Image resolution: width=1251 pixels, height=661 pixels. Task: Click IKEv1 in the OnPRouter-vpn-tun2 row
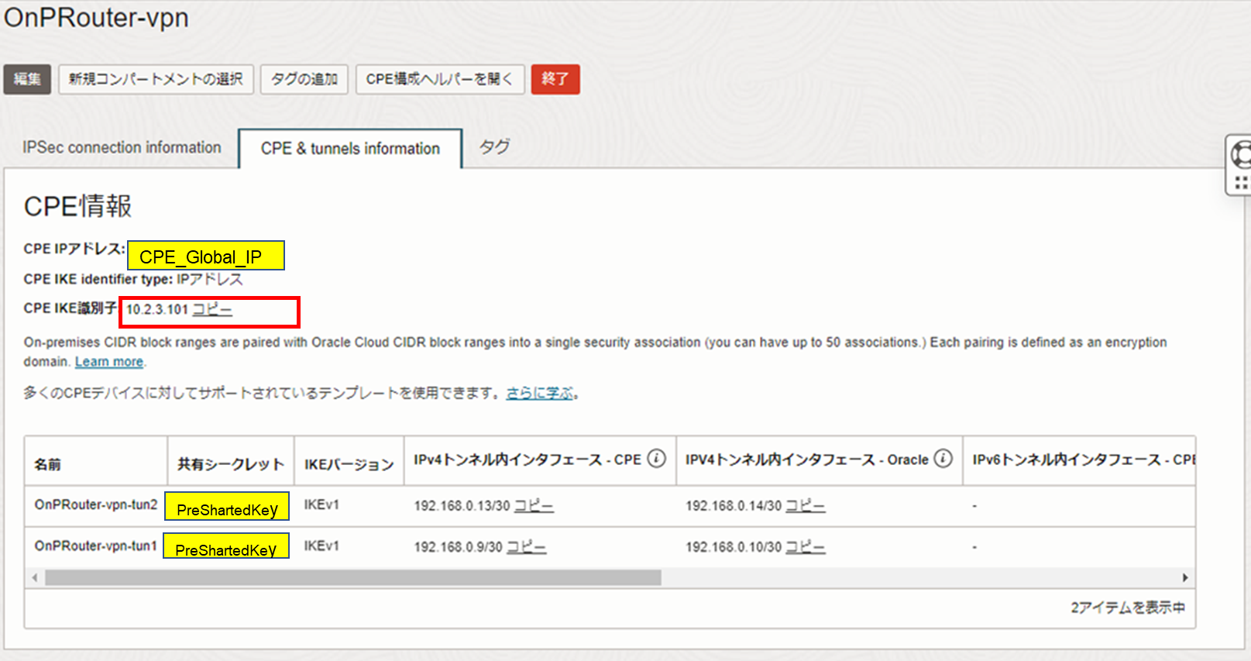pyautogui.click(x=321, y=504)
